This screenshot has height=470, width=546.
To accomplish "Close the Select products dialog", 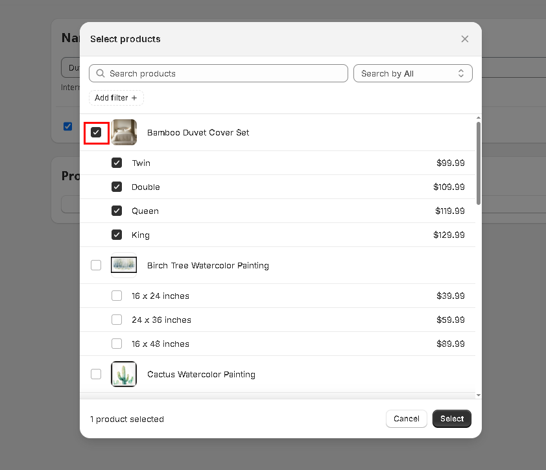I will pos(464,39).
